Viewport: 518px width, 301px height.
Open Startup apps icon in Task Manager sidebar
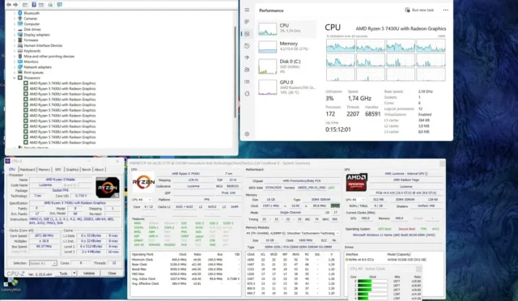[247, 57]
